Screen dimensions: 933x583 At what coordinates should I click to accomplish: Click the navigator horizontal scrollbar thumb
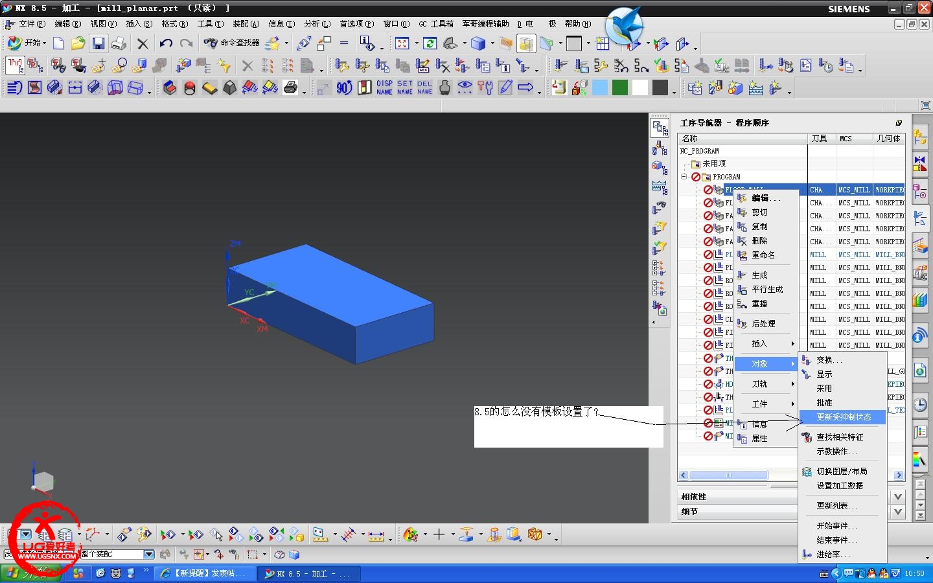tap(729, 475)
